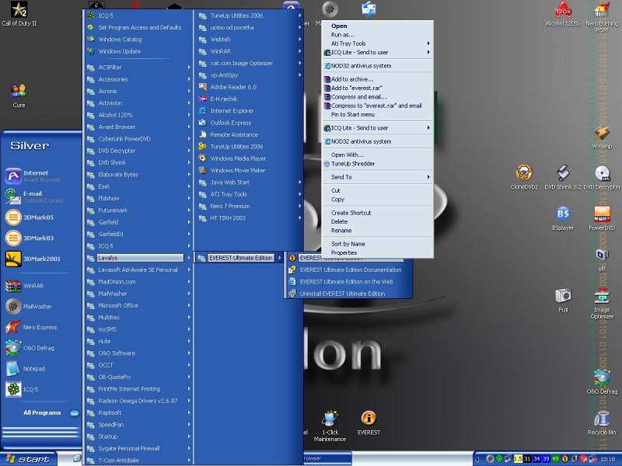Open Image Optimizer desktop icon

point(602,303)
